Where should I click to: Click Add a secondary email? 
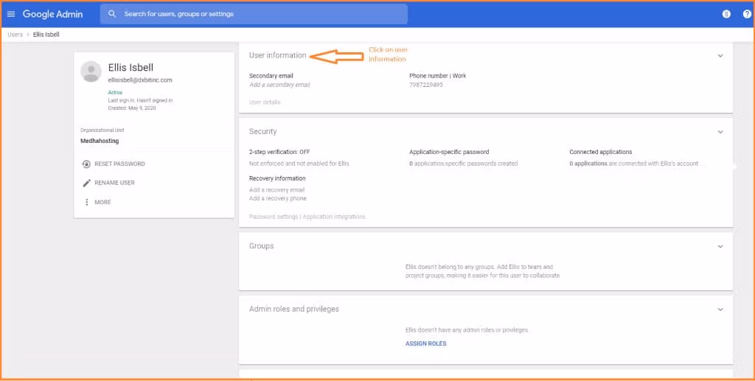[279, 85]
